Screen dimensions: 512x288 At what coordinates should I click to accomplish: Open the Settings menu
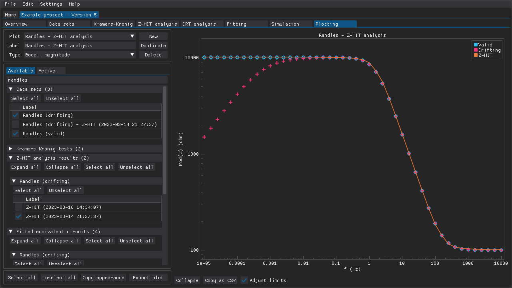[x=51, y=4]
